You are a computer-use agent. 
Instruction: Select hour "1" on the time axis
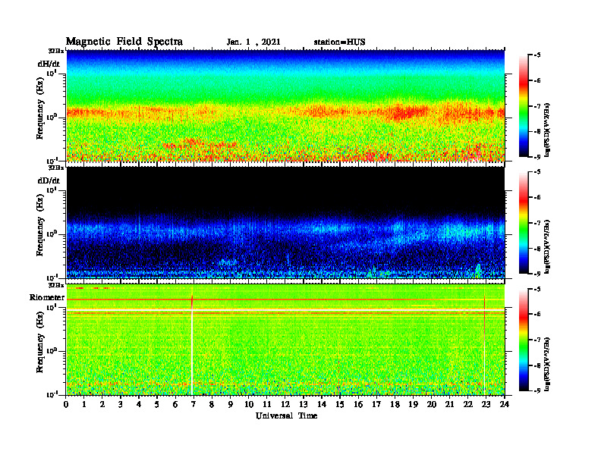point(84,404)
